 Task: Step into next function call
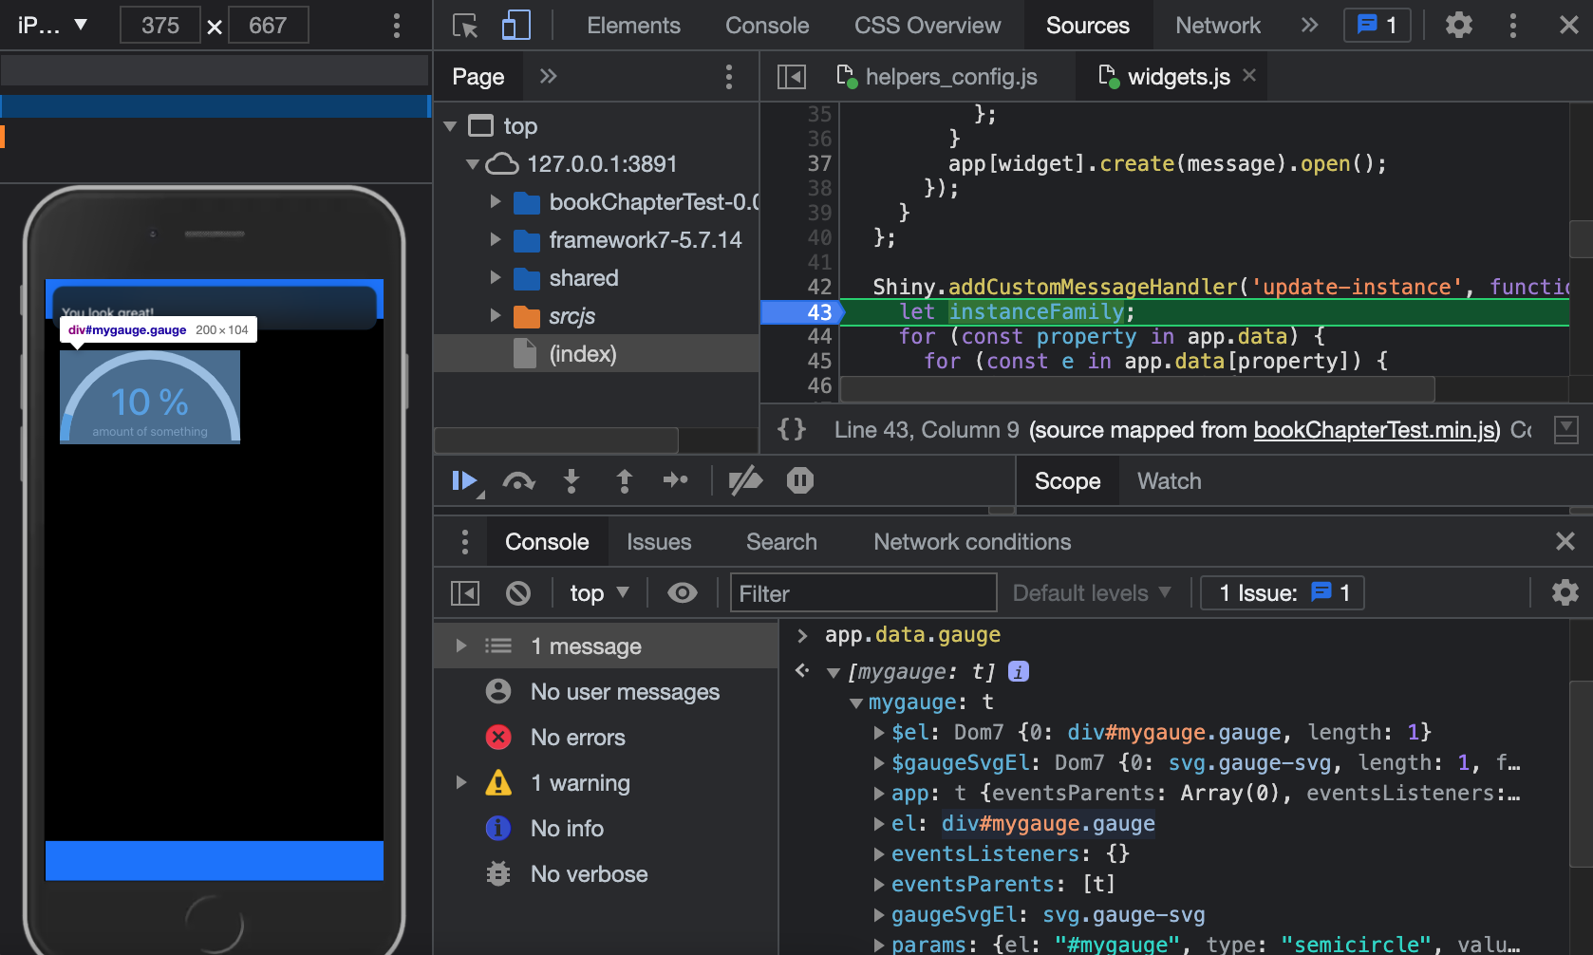(572, 481)
